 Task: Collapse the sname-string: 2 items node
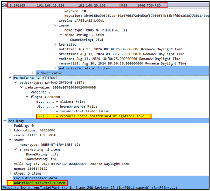click(16, 149)
